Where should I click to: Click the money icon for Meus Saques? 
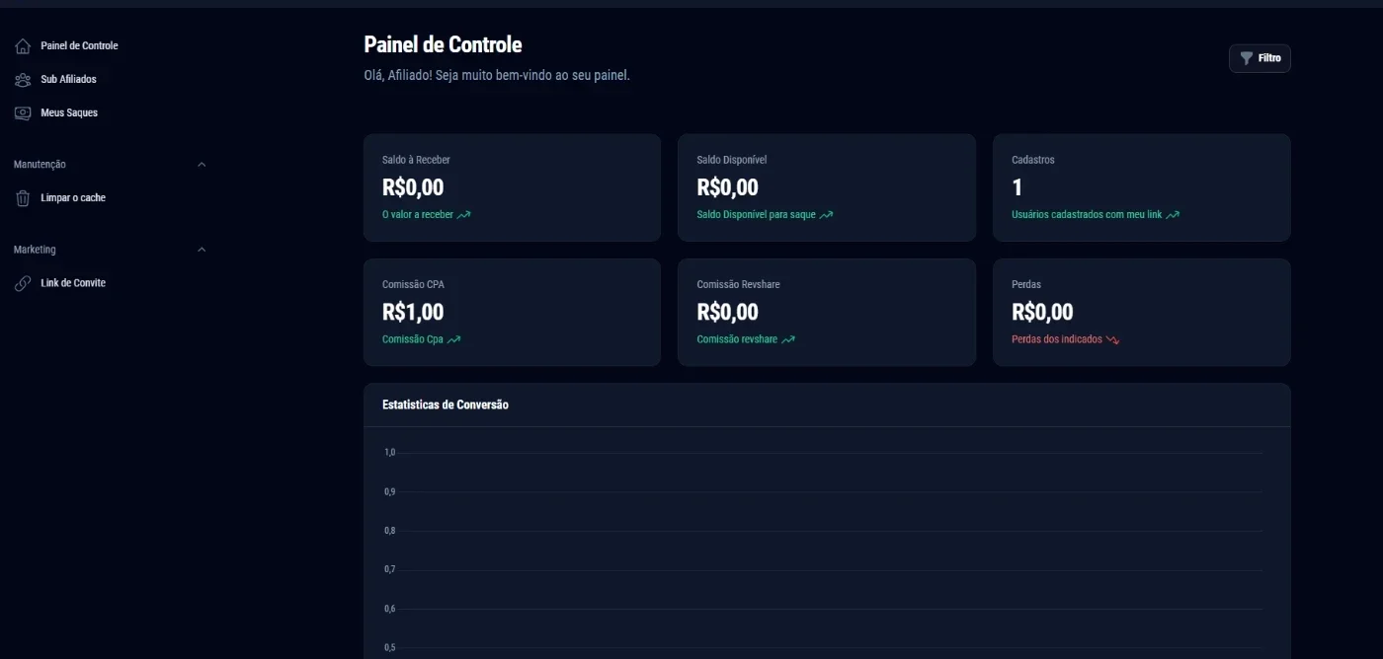pyautogui.click(x=23, y=113)
